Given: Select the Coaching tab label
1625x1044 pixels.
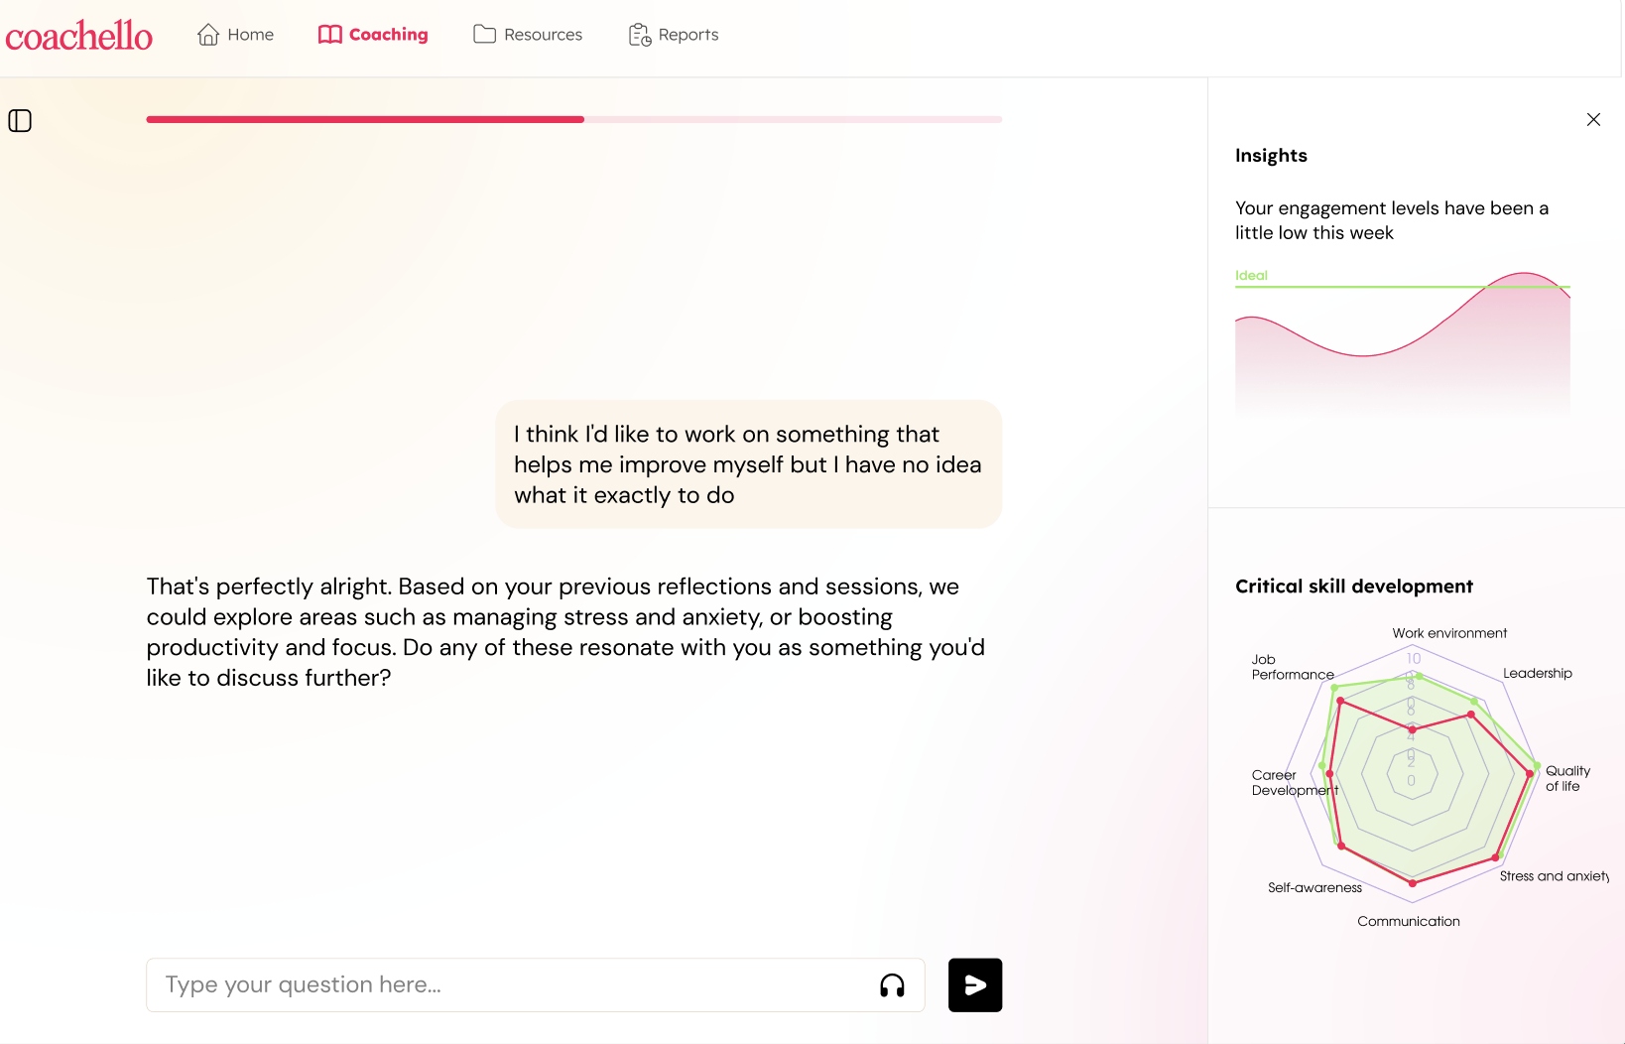Looking at the screenshot, I should [x=388, y=35].
